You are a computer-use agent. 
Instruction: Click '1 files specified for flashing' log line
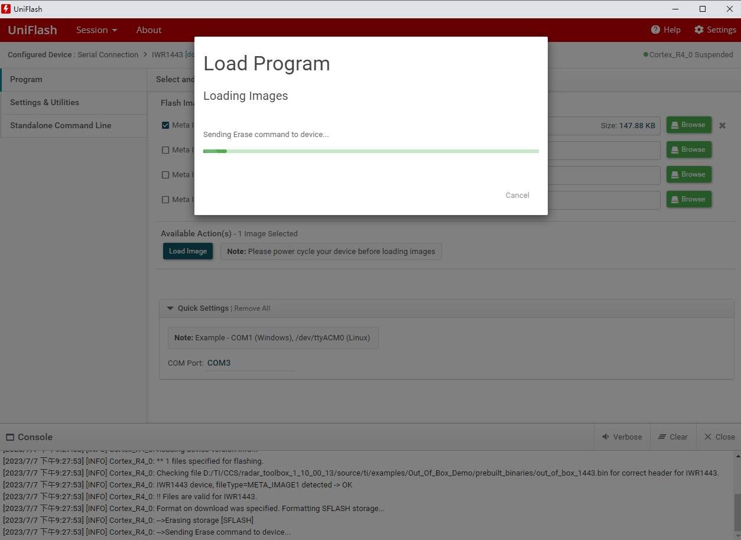pos(133,461)
